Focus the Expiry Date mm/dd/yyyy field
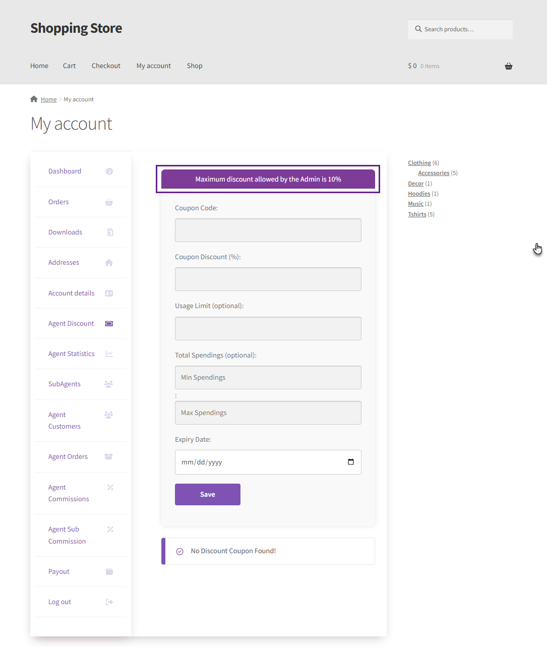Image resolution: width=547 pixels, height=647 pixels. [x=268, y=462]
